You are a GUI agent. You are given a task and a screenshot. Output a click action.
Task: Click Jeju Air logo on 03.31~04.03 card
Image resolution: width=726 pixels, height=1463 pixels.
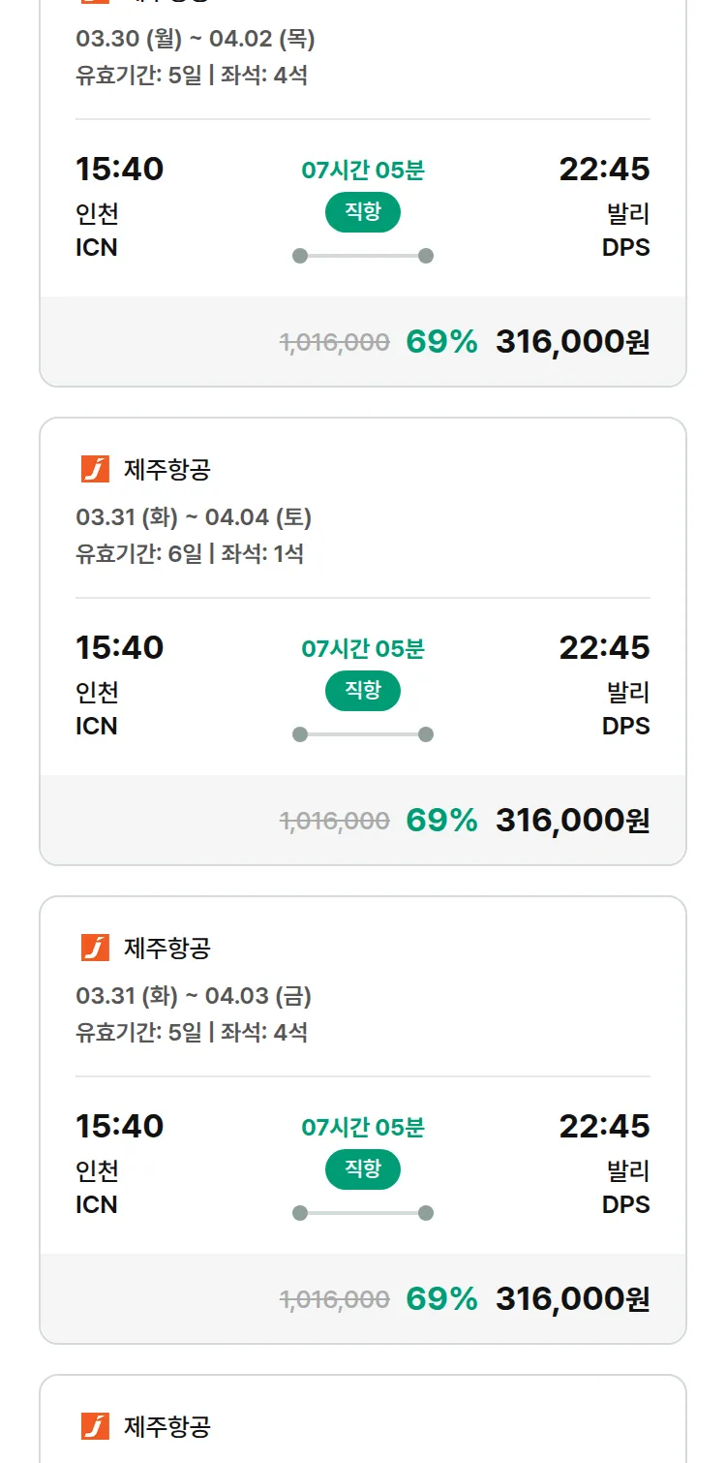(x=95, y=949)
